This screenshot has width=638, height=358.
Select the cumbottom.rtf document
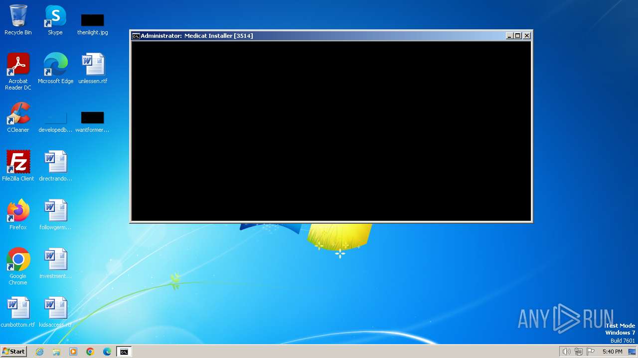[x=18, y=312]
